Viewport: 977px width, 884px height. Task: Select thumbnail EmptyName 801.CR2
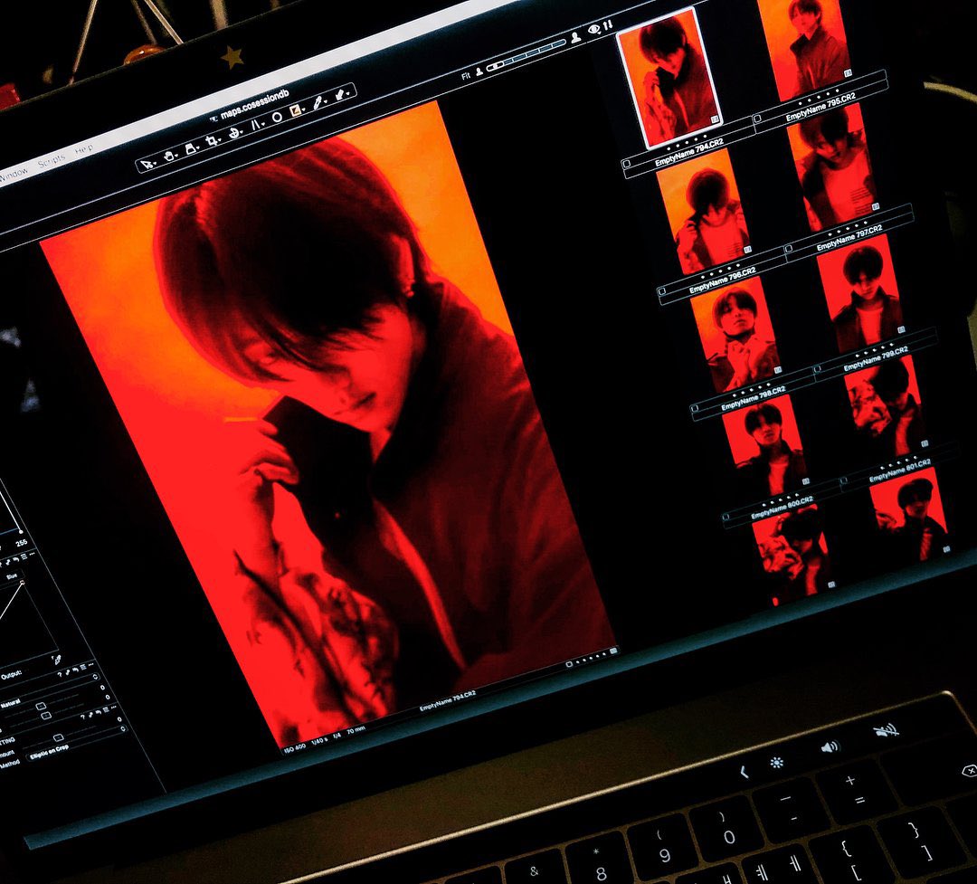885,405
